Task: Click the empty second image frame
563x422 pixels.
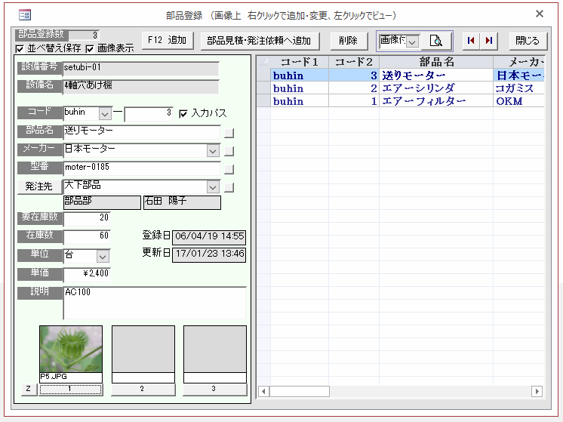Action: pyautogui.click(x=143, y=349)
